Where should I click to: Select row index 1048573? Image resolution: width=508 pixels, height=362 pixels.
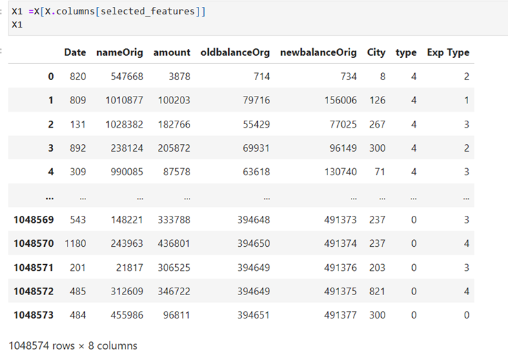33,315
